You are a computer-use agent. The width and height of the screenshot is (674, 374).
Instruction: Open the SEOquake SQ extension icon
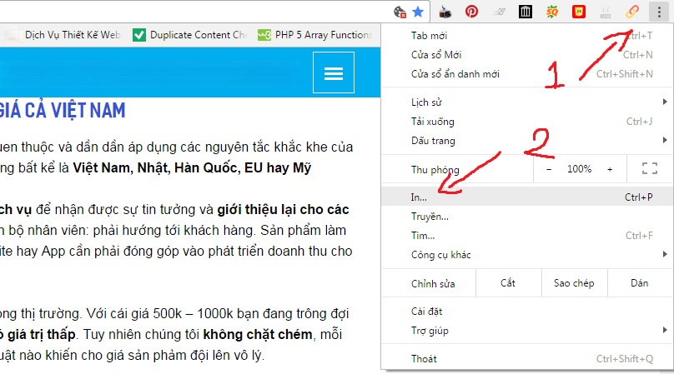(x=552, y=12)
